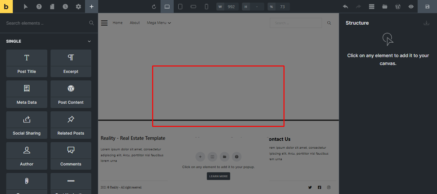This screenshot has height=194, width=437.
Task: Go to the WordPress dashboard icon
Action: 398,7
